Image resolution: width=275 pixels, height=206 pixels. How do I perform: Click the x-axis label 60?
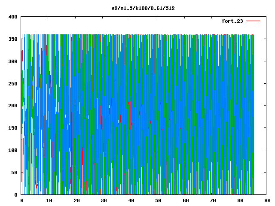tap(186, 200)
